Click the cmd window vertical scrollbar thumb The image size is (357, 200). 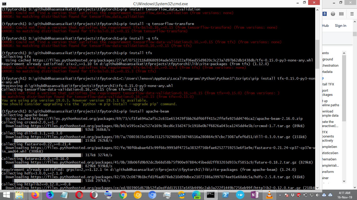tap(317, 54)
